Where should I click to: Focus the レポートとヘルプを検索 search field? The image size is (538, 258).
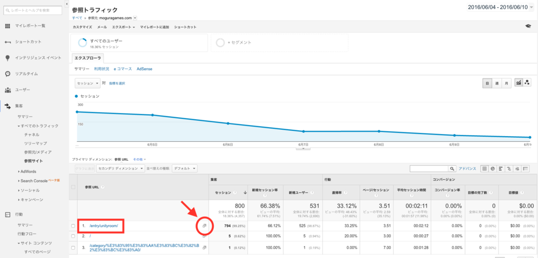pos(32,11)
